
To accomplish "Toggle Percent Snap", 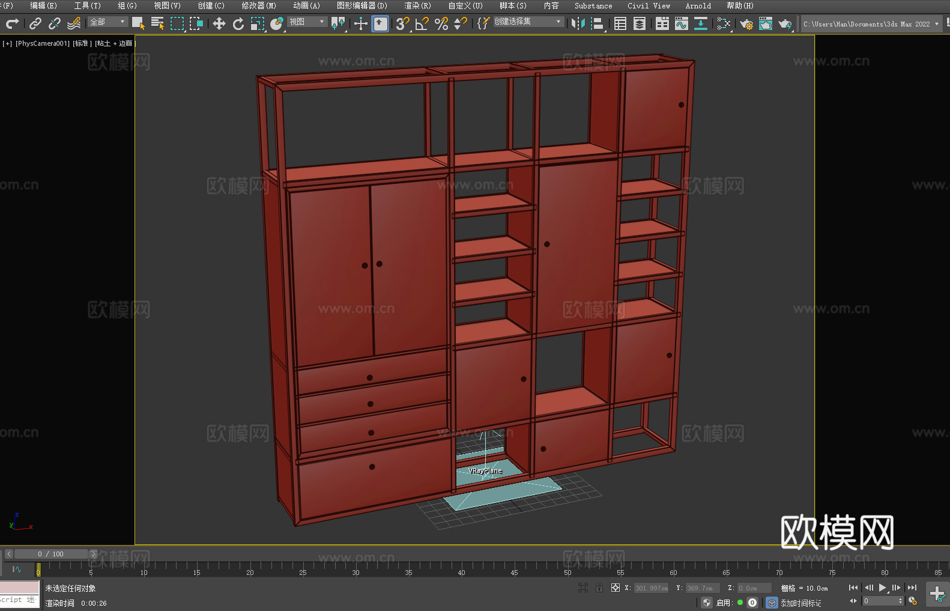I will (x=441, y=23).
